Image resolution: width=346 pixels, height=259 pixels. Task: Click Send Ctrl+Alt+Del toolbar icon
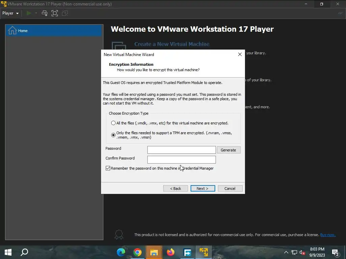pyautogui.click(x=45, y=13)
